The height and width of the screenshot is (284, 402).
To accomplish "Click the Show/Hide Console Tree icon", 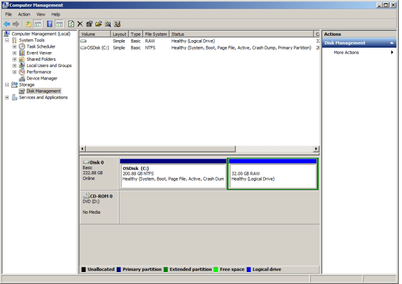I will 38,24.
